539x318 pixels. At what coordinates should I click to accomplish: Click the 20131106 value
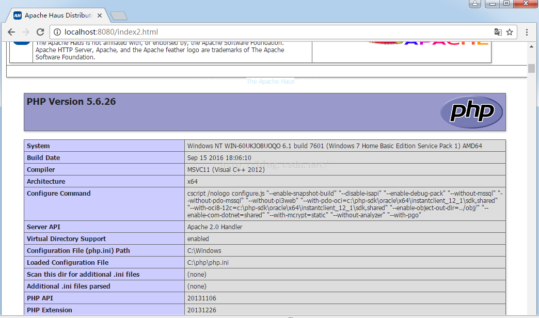202,298
